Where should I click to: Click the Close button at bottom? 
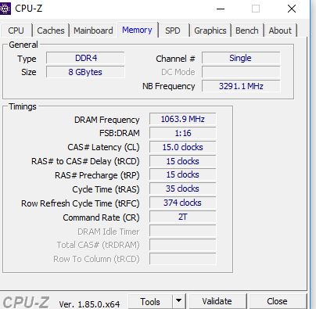277,301
